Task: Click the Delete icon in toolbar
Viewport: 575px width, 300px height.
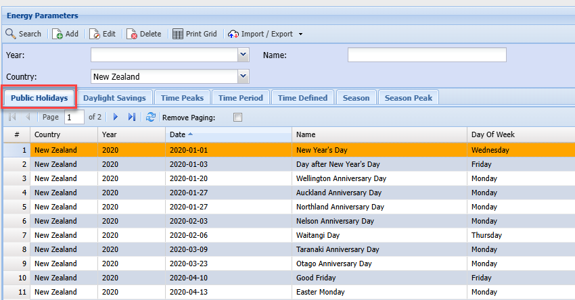Action: pos(132,34)
